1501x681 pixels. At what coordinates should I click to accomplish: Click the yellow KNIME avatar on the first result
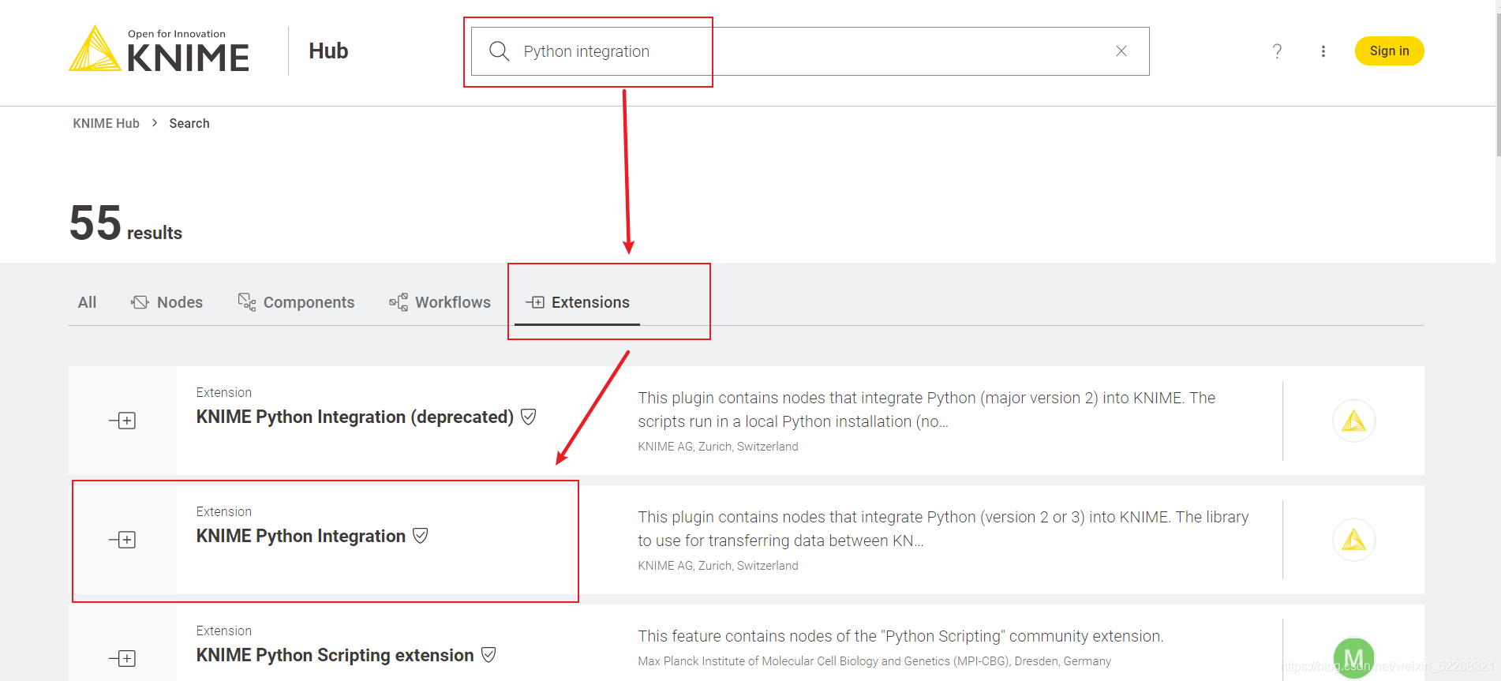1353,420
